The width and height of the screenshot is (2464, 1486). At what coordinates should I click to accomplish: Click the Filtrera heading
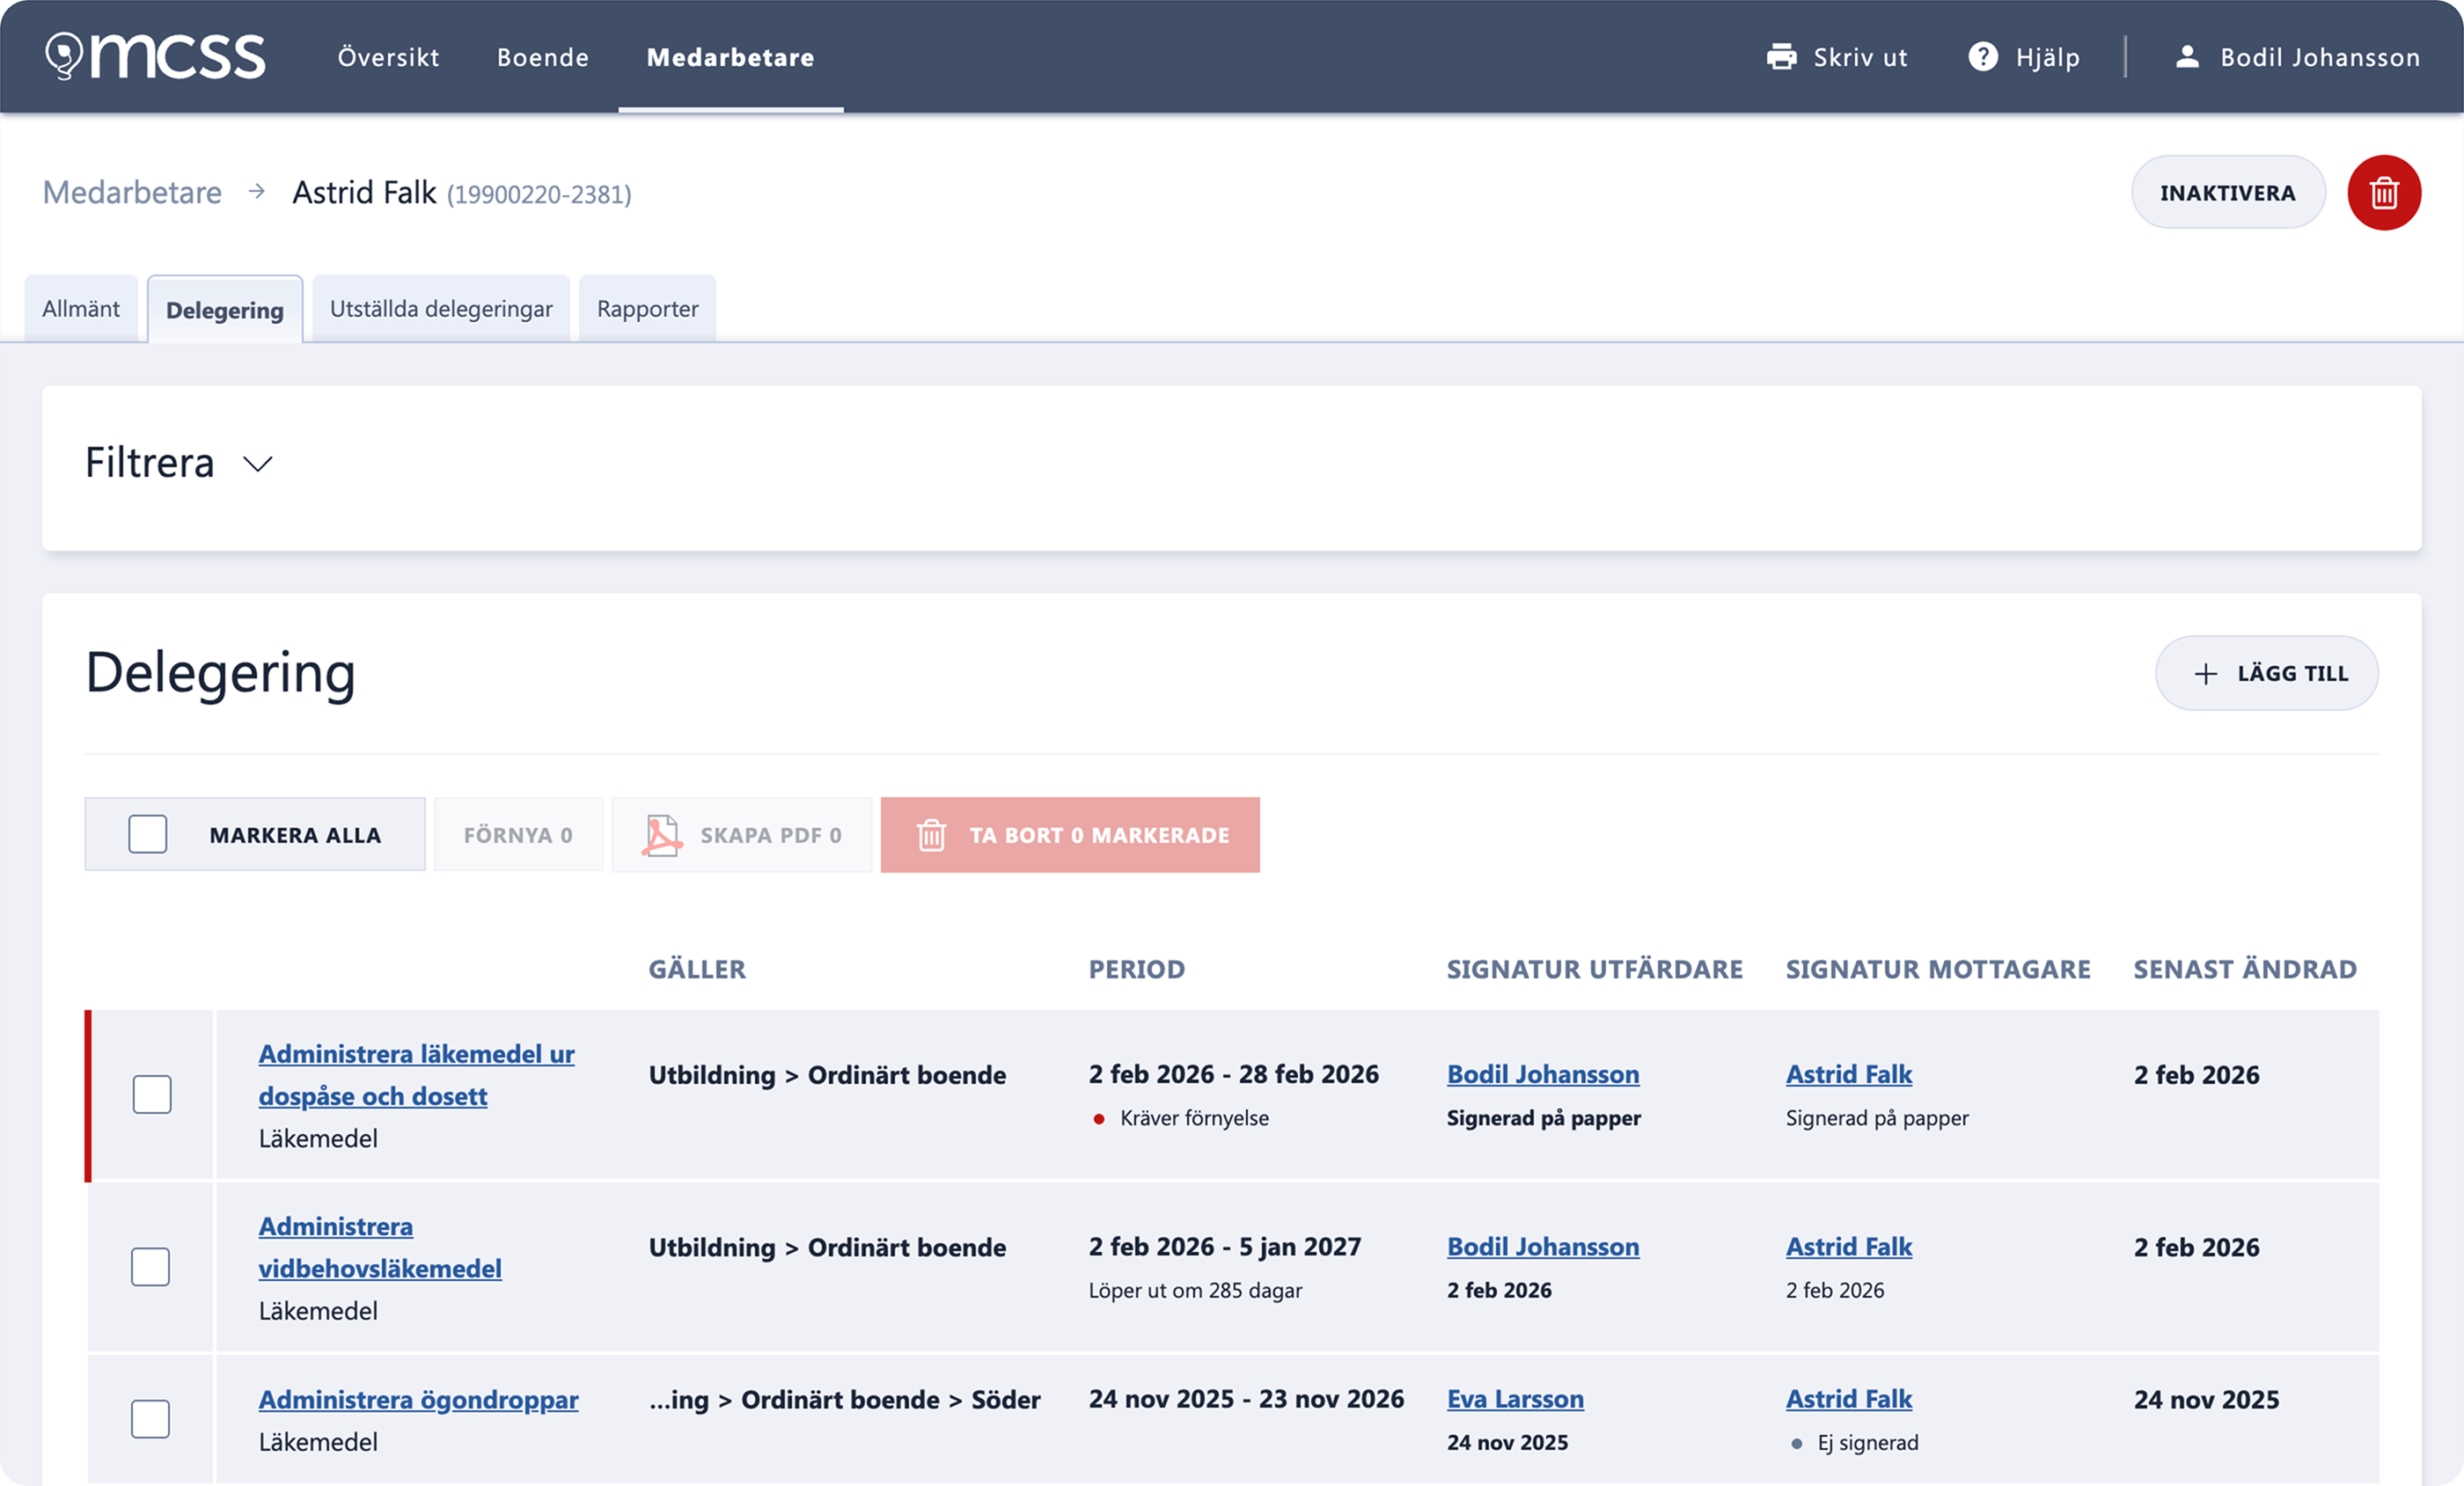tap(150, 463)
